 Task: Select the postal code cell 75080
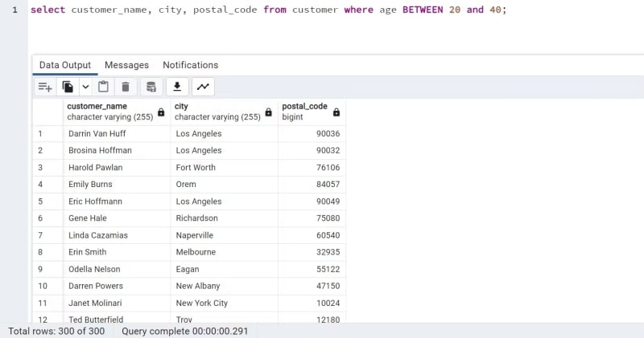click(x=312, y=218)
